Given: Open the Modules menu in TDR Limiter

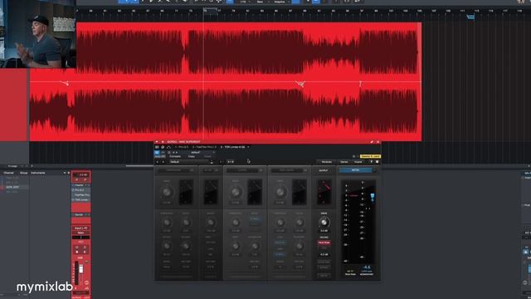Looking at the screenshot, I should [326, 162].
